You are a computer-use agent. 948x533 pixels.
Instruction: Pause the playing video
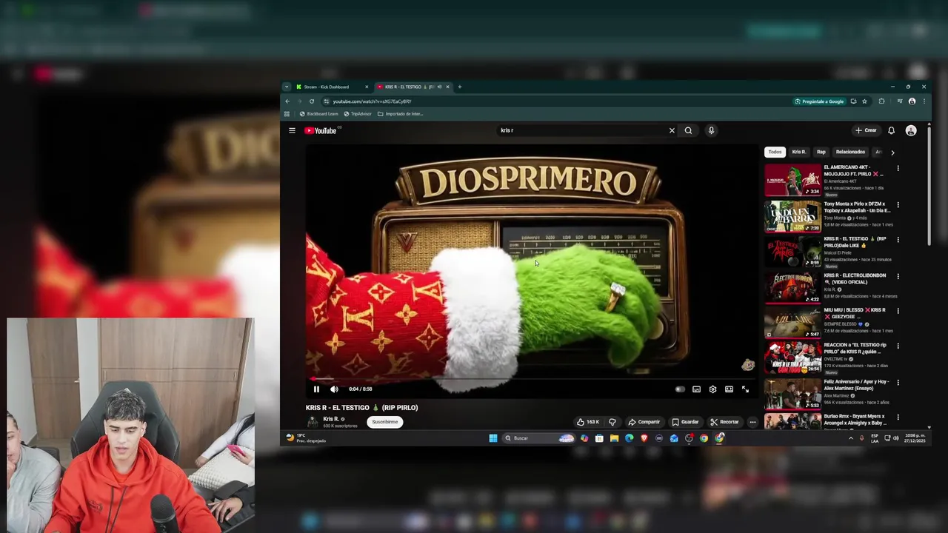[x=316, y=389]
